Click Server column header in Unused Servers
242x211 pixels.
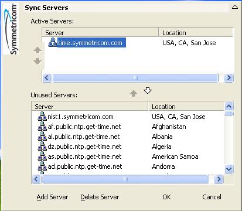[x=90, y=107]
